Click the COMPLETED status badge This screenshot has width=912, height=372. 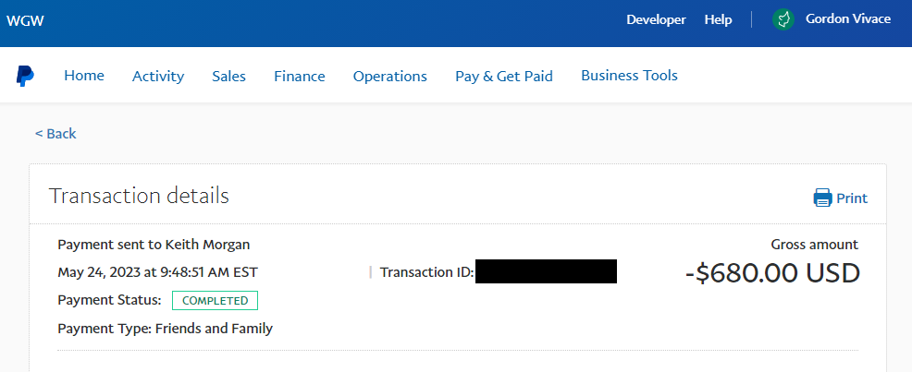(216, 301)
